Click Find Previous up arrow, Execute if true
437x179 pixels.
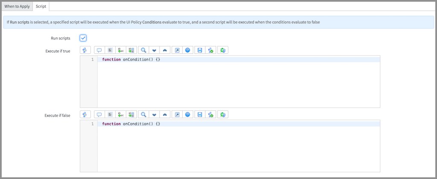(165, 50)
